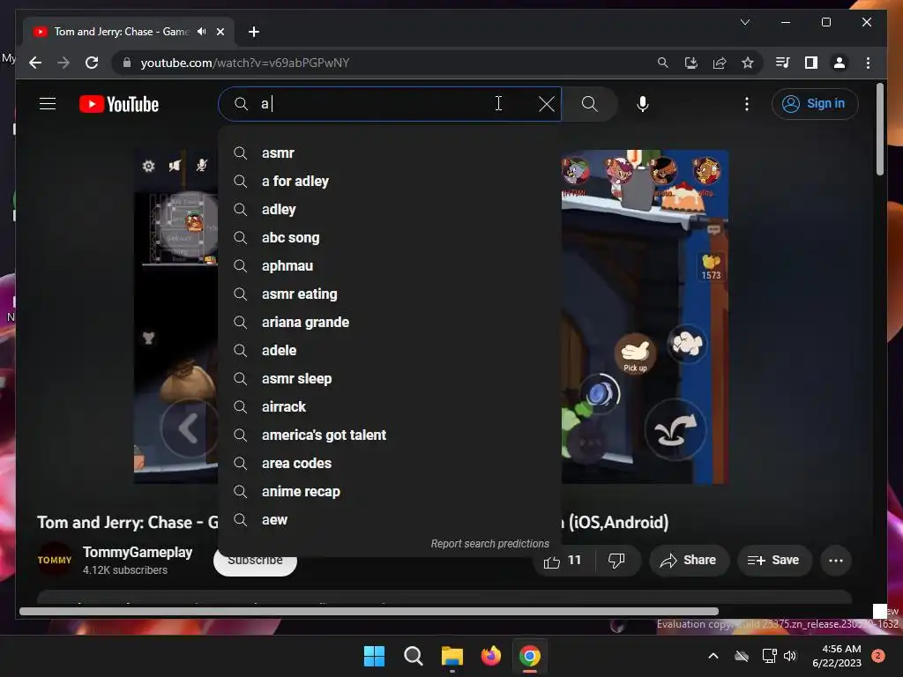
Task: Go forward with the browser forward arrow
Action: pos(63,63)
